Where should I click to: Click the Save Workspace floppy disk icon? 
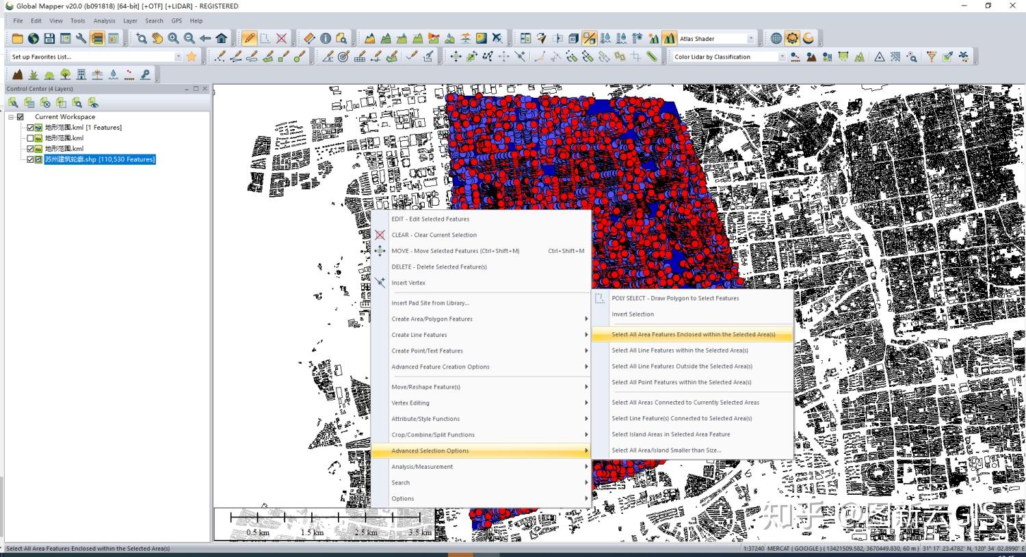pyautogui.click(x=49, y=39)
